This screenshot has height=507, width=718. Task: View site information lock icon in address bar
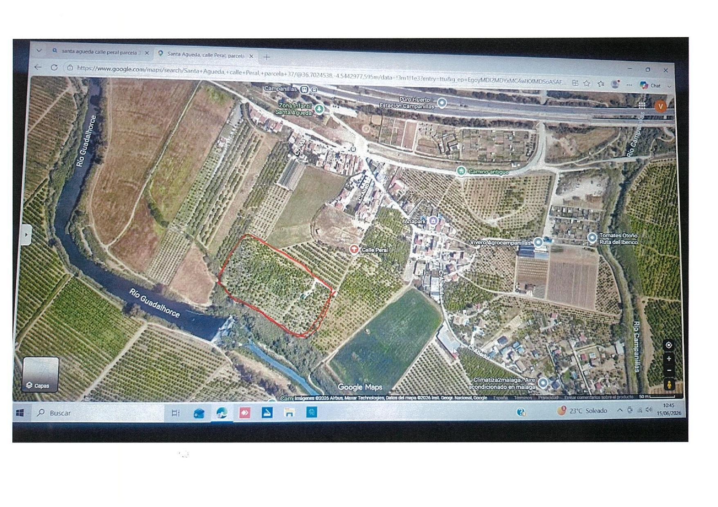70,67
